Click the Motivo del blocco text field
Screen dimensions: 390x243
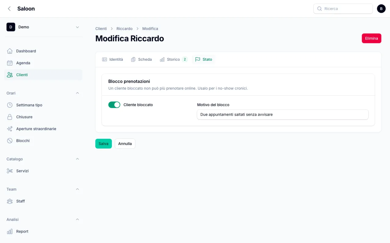tap(283, 115)
